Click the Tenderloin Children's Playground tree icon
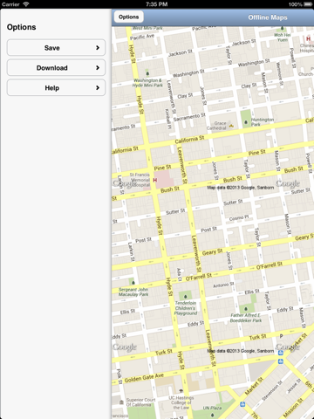This screenshot has width=314, height=419. pyautogui.click(x=186, y=297)
